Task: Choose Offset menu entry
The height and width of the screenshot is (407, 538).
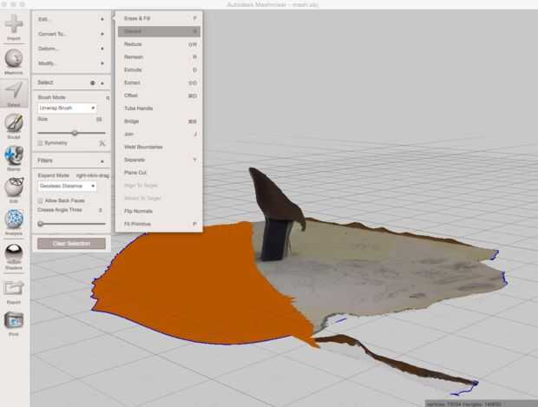Action: (x=159, y=95)
